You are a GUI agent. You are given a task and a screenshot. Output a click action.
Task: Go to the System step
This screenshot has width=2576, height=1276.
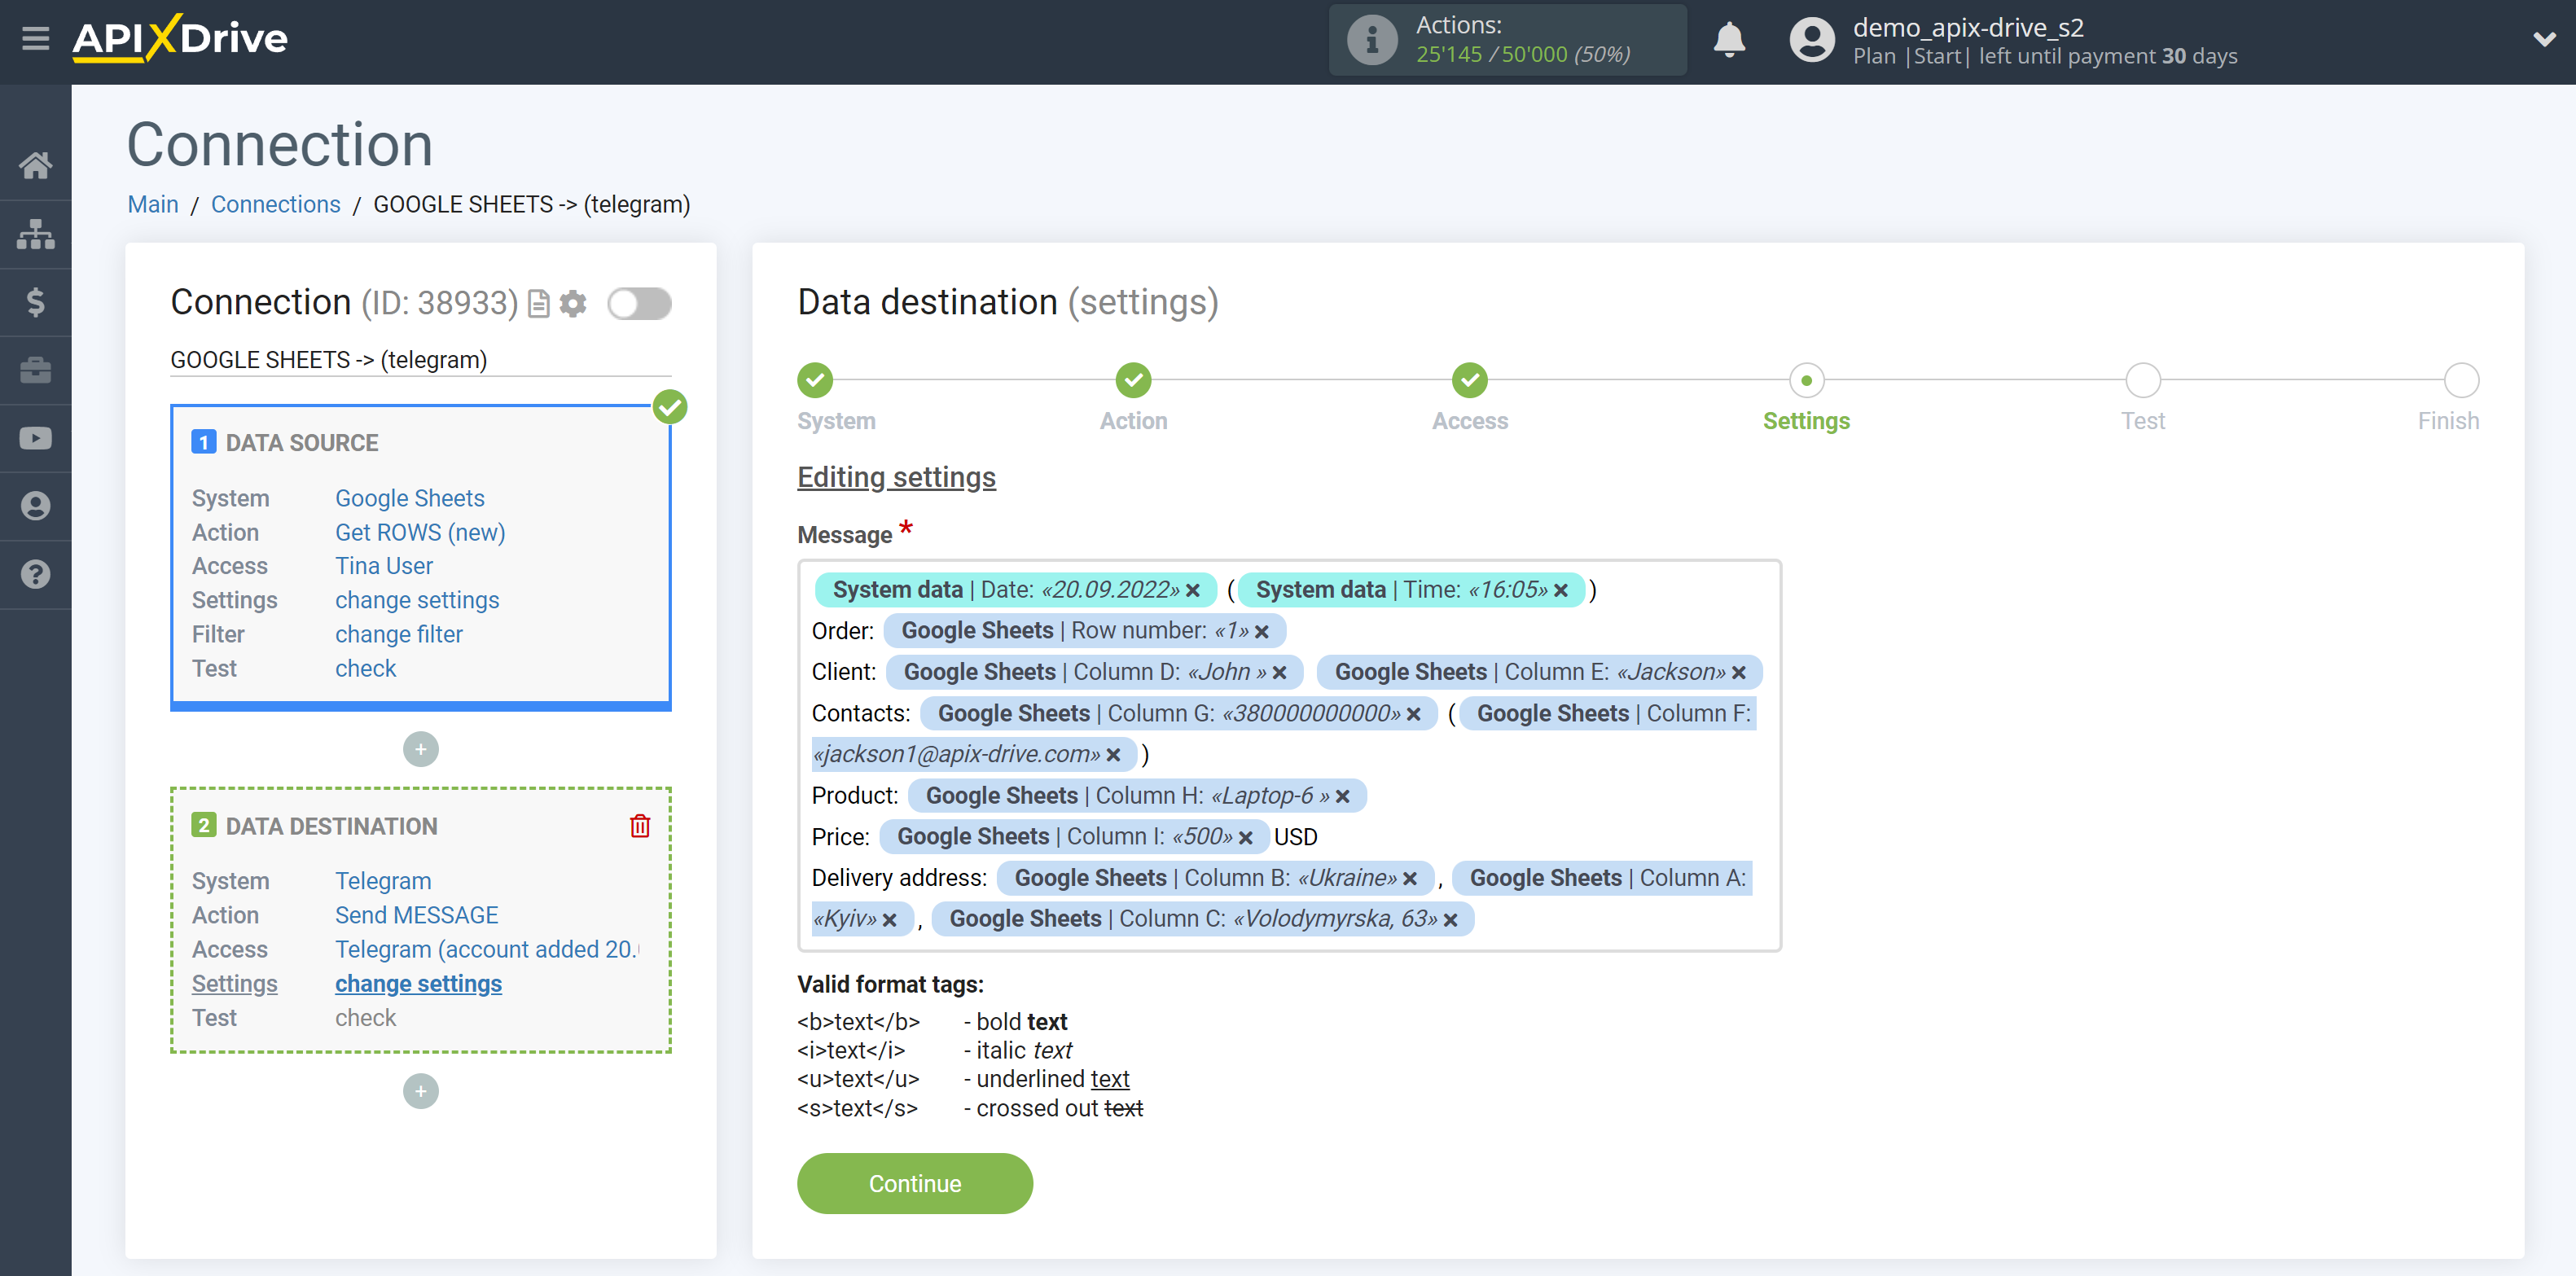click(x=815, y=380)
